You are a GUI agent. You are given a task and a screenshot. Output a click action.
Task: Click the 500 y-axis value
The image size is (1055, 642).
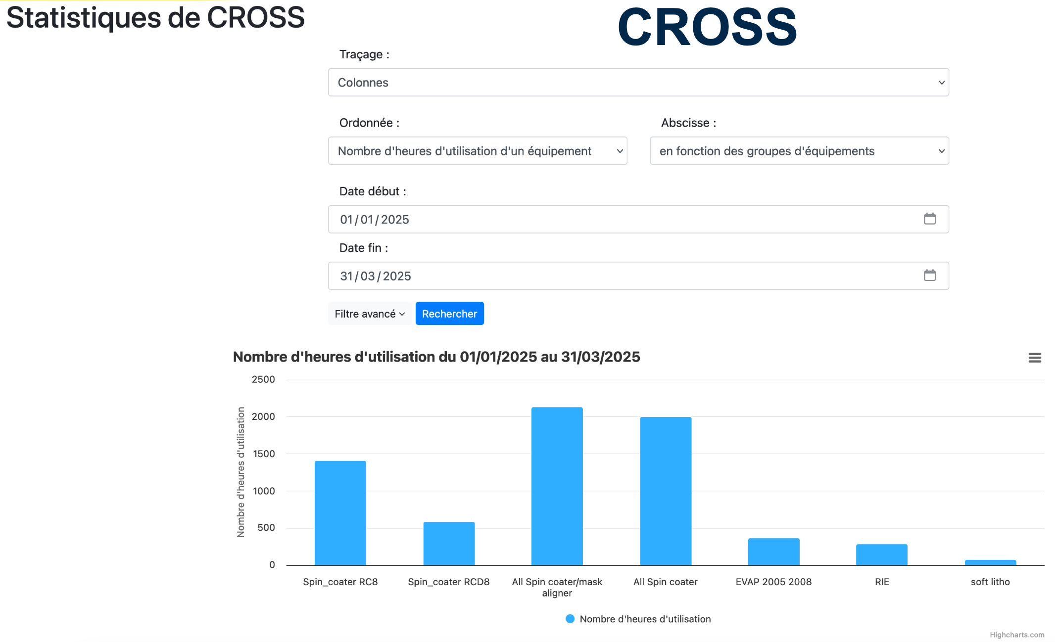tap(266, 528)
